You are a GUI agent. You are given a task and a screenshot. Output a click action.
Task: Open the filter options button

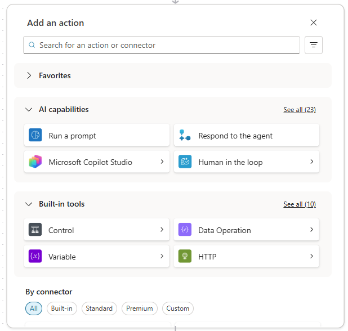314,45
